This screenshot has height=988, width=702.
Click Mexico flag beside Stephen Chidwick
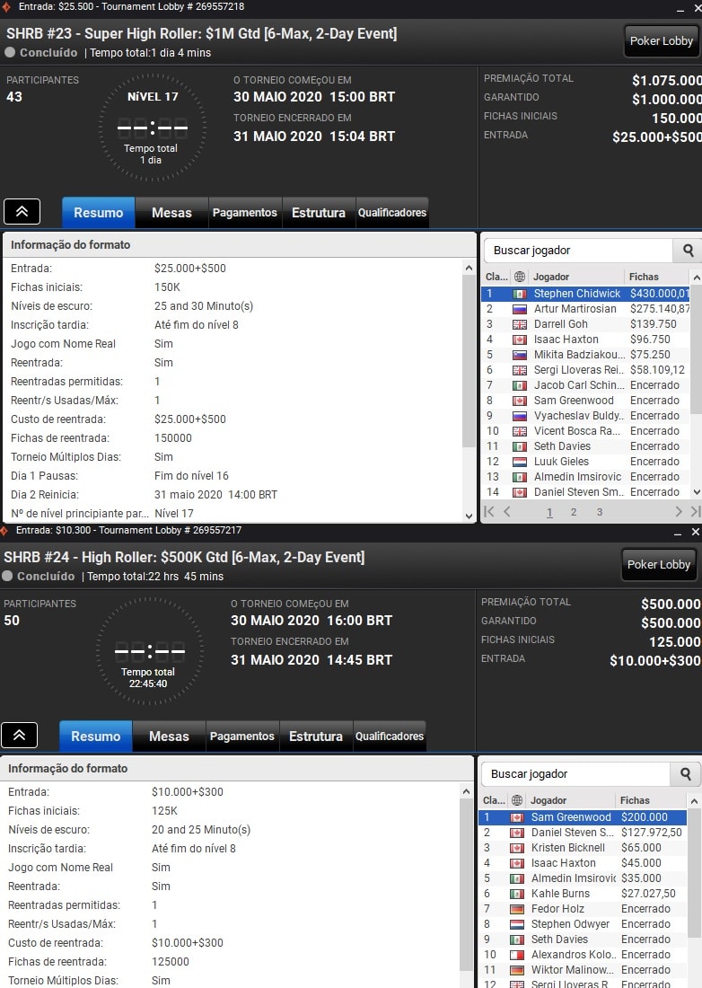coord(520,294)
